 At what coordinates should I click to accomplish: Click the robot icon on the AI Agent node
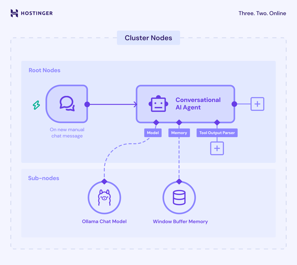pos(158,104)
